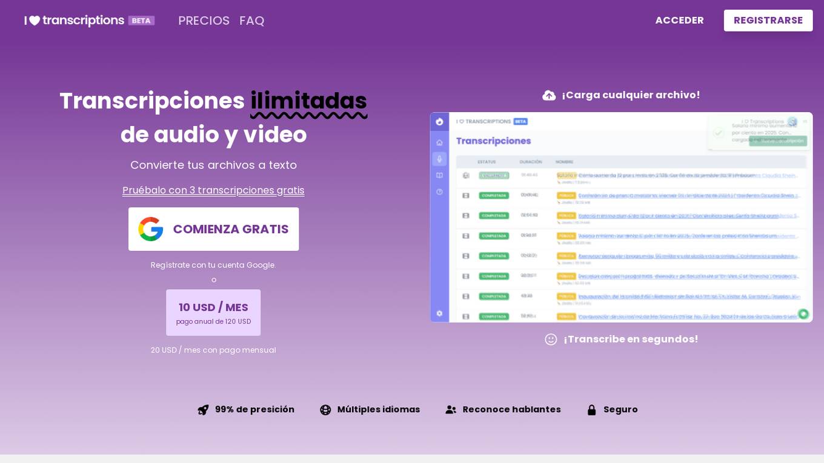Click the 'Convierte tus archivos a texto' subtitle
Image resolution: width=824 pixels, height=463 pixels.
[213, 165]
